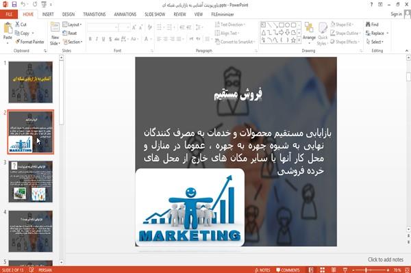
Task: Collapse the ribbon with the caret
Action: coord(407,51)
